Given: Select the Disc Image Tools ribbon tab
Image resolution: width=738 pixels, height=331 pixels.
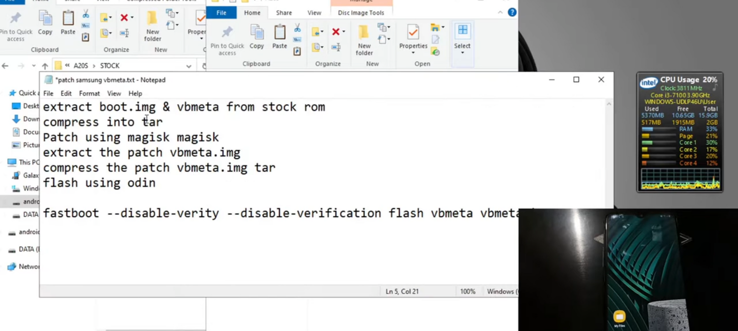Looking at the screenshot, I should click(x=361, y=13).
